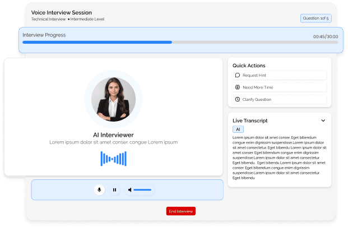Click the transcript text body
Screen dimensions: 348x227
[279, 157]
